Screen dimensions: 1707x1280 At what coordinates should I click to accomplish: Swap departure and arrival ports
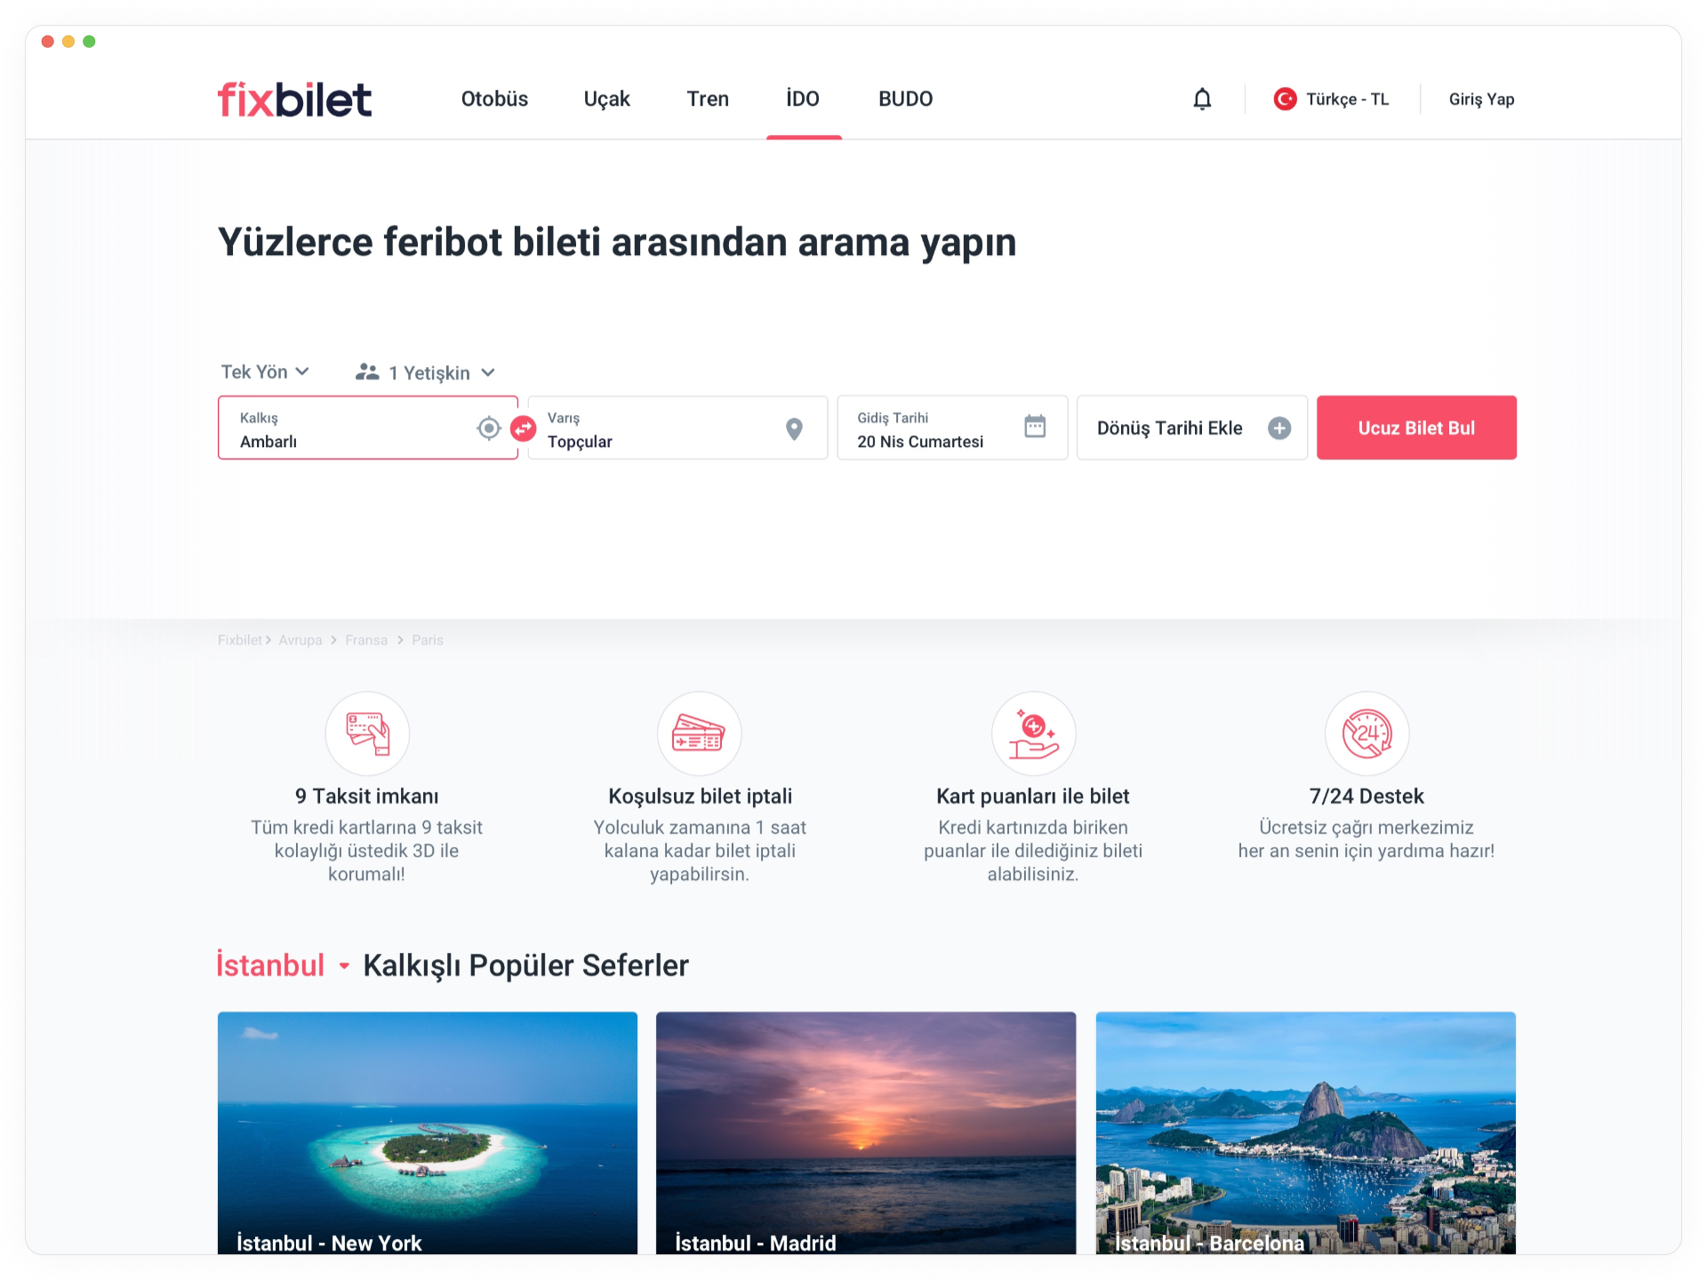click(524, 428)
